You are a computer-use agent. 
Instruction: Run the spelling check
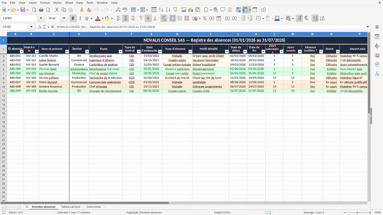pyautogui.click(x=125, y=10)
